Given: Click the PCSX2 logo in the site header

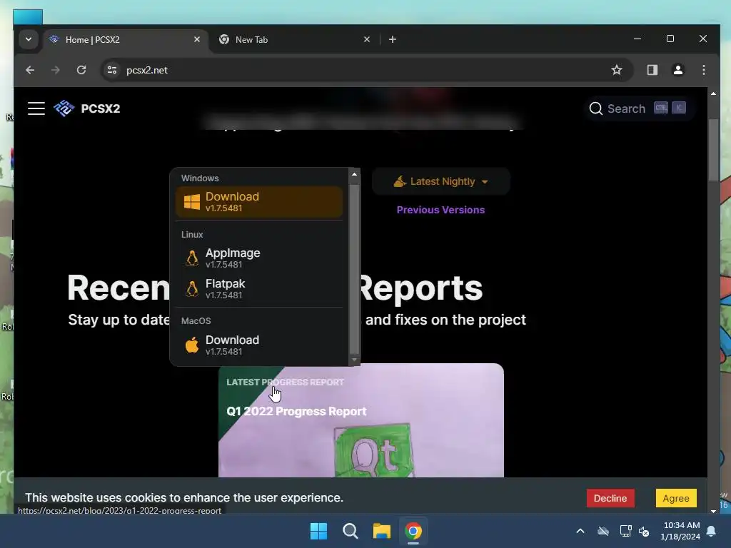Looking at the screenshot, I should click(x=86, y=108).
